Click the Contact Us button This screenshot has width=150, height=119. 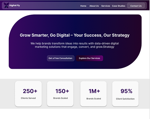(x=136, y=6)
